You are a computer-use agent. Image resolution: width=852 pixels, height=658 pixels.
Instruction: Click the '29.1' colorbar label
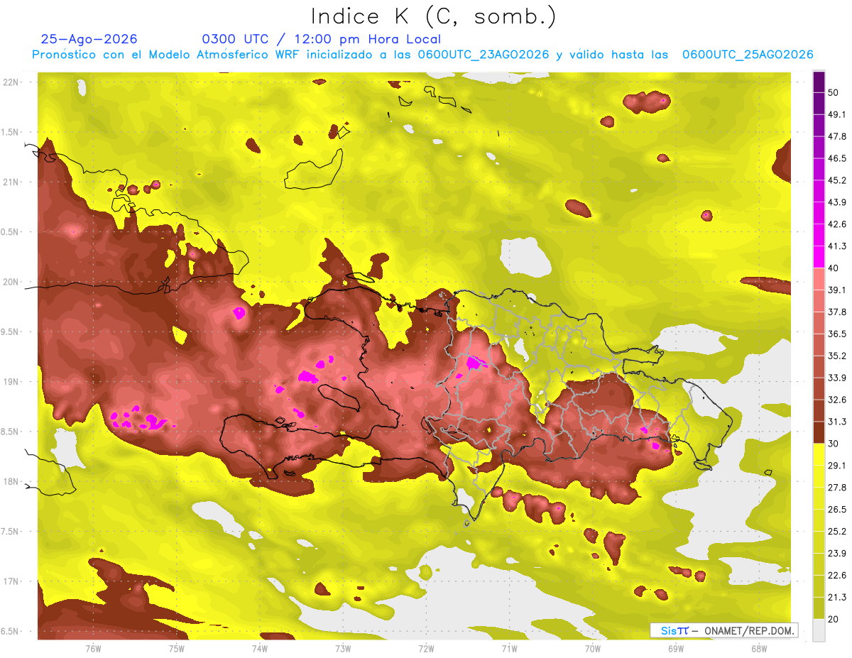click(836, 466)
